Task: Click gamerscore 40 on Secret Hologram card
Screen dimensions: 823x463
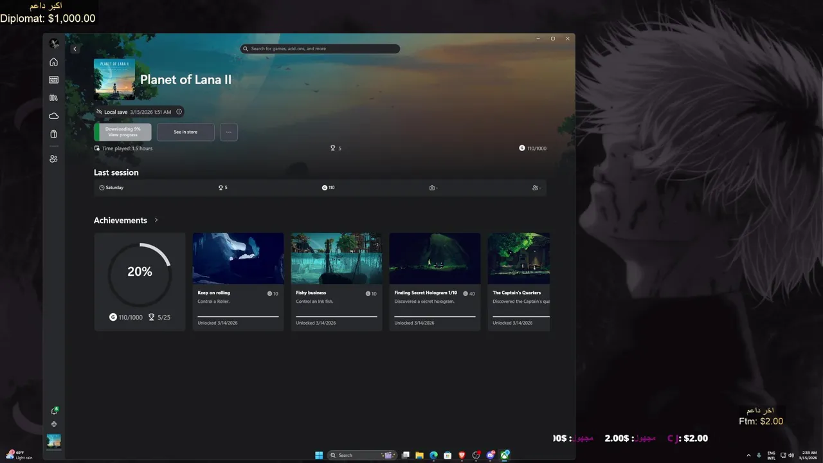Action: (469, 293)
